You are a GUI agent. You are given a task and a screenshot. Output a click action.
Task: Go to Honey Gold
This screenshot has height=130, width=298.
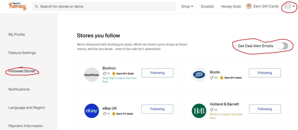pos(231,6)
